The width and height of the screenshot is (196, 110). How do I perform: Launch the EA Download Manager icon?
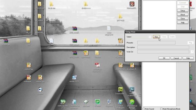pyautogui.click(x=132, y=102)
